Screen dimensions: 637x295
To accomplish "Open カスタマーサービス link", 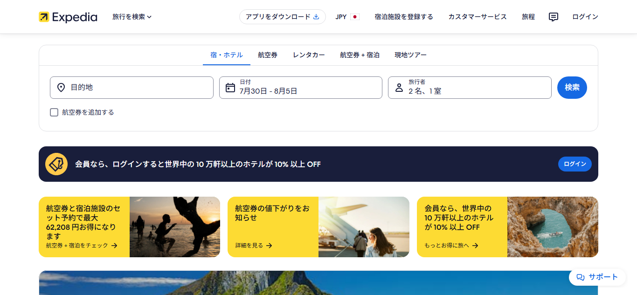I will [x=478, y=17].
